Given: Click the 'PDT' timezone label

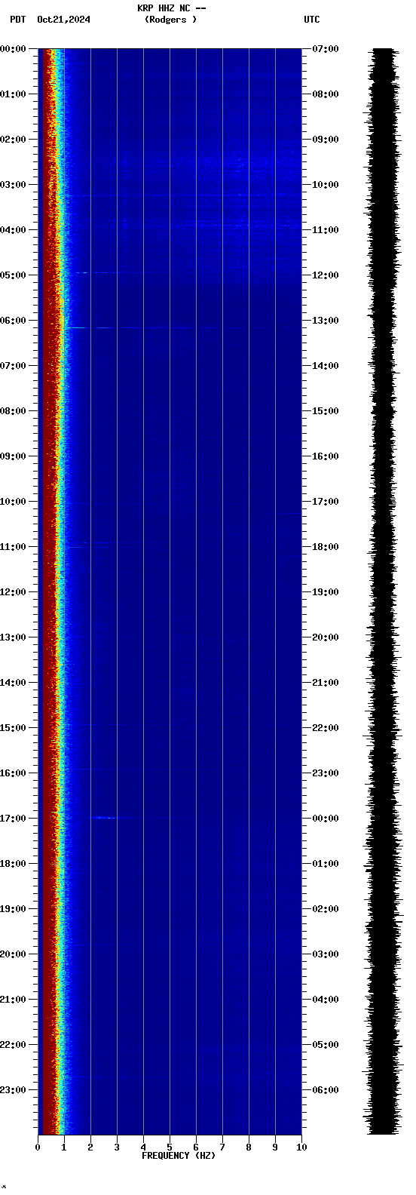Looking at the screenshot, I should pos(17,20).
